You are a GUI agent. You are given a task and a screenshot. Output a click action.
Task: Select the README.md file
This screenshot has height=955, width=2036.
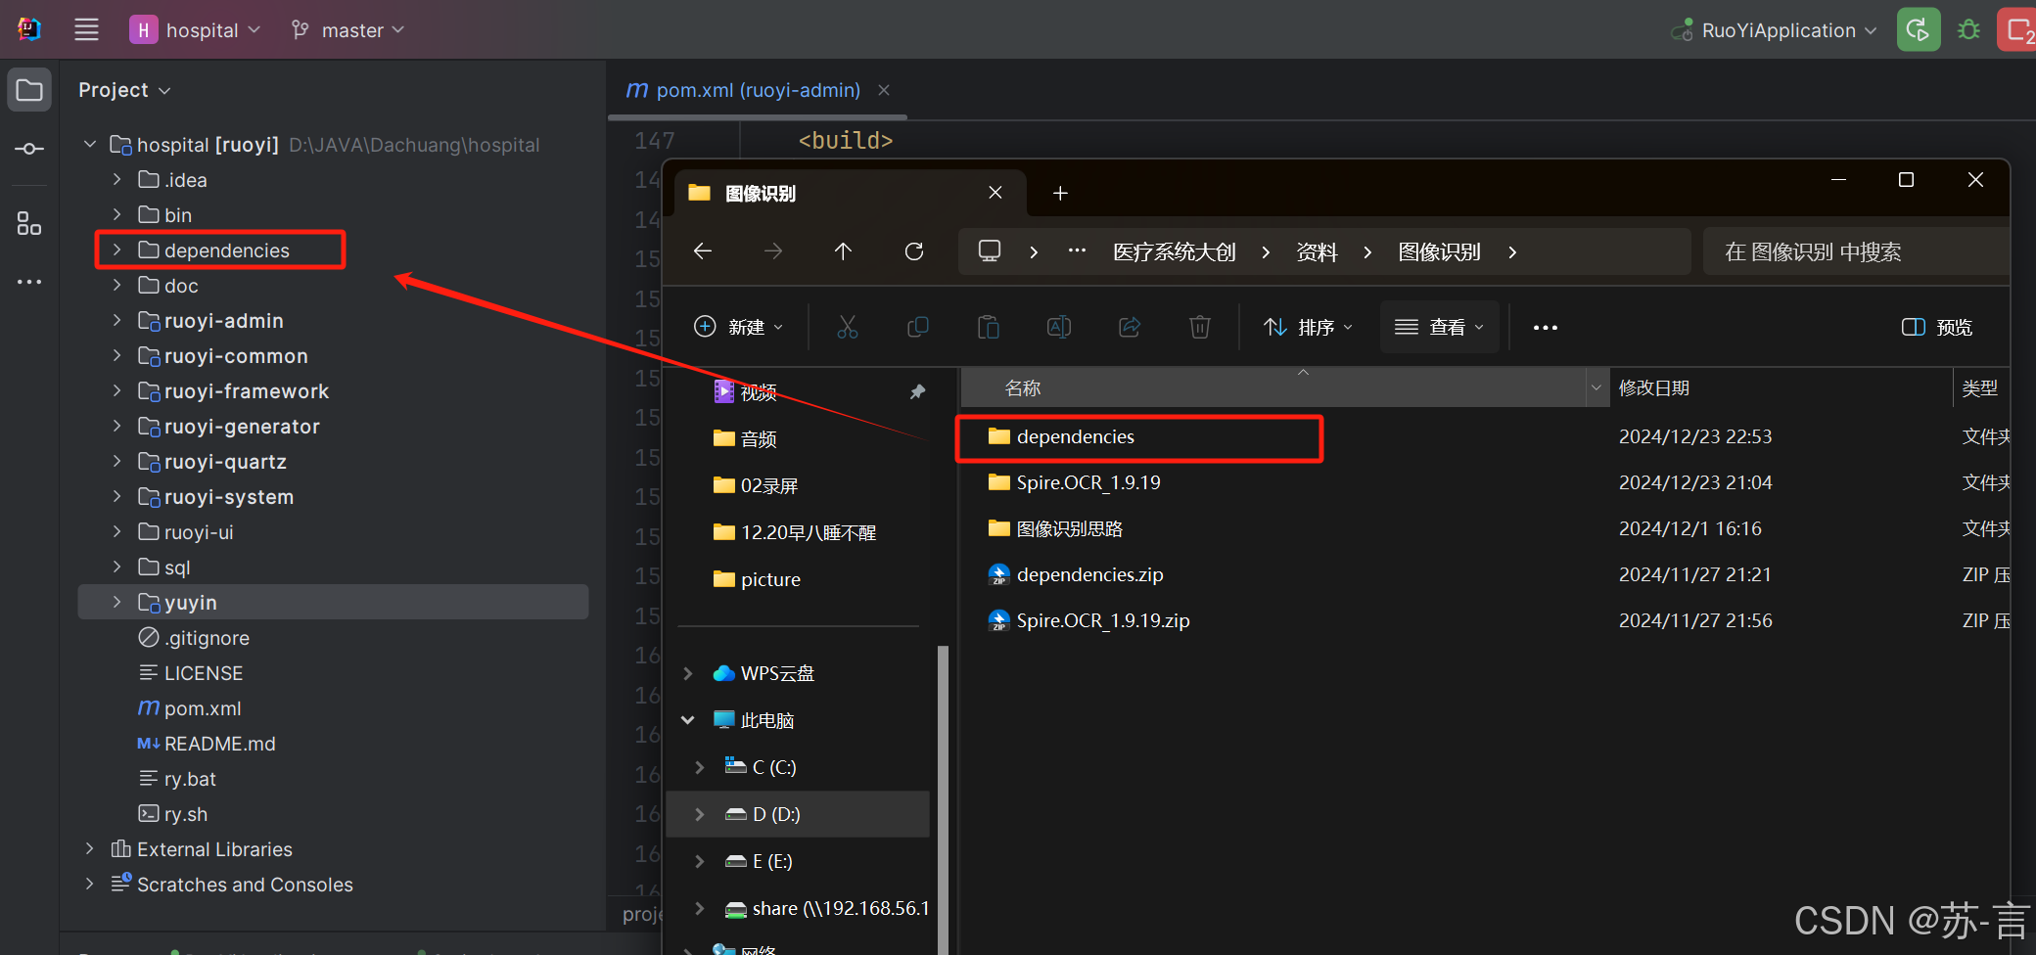219,744
